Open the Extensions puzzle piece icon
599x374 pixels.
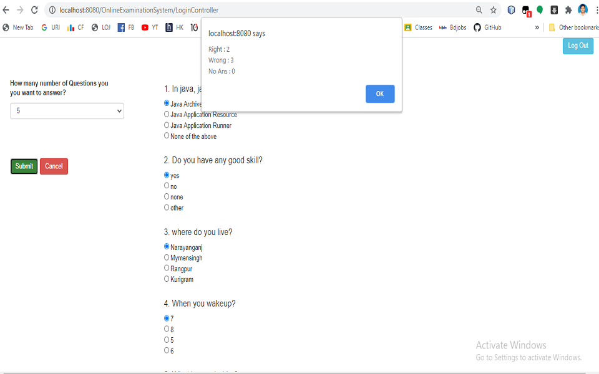[x=568, y=10]
